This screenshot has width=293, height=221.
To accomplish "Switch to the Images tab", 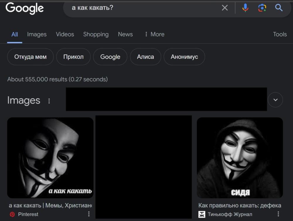I will 37,34.
